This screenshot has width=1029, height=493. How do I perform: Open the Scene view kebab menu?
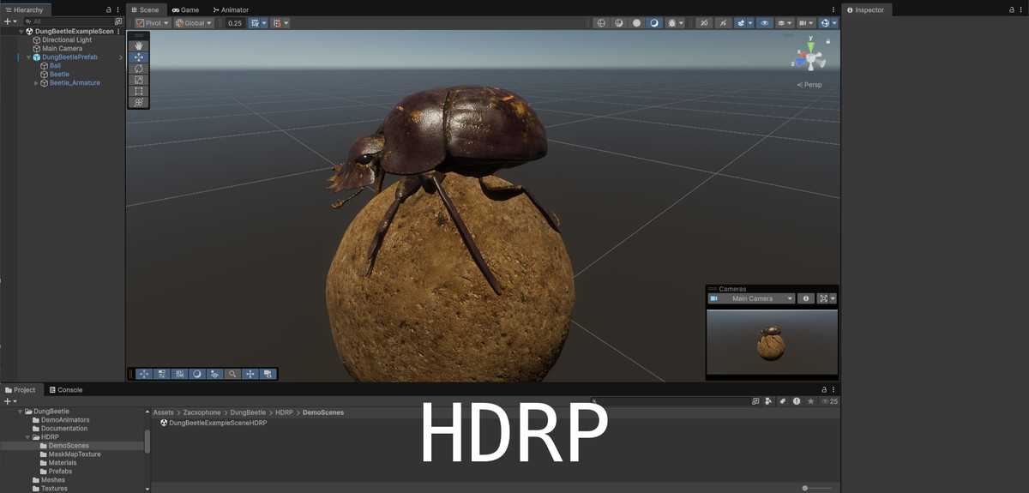point(833,9)
